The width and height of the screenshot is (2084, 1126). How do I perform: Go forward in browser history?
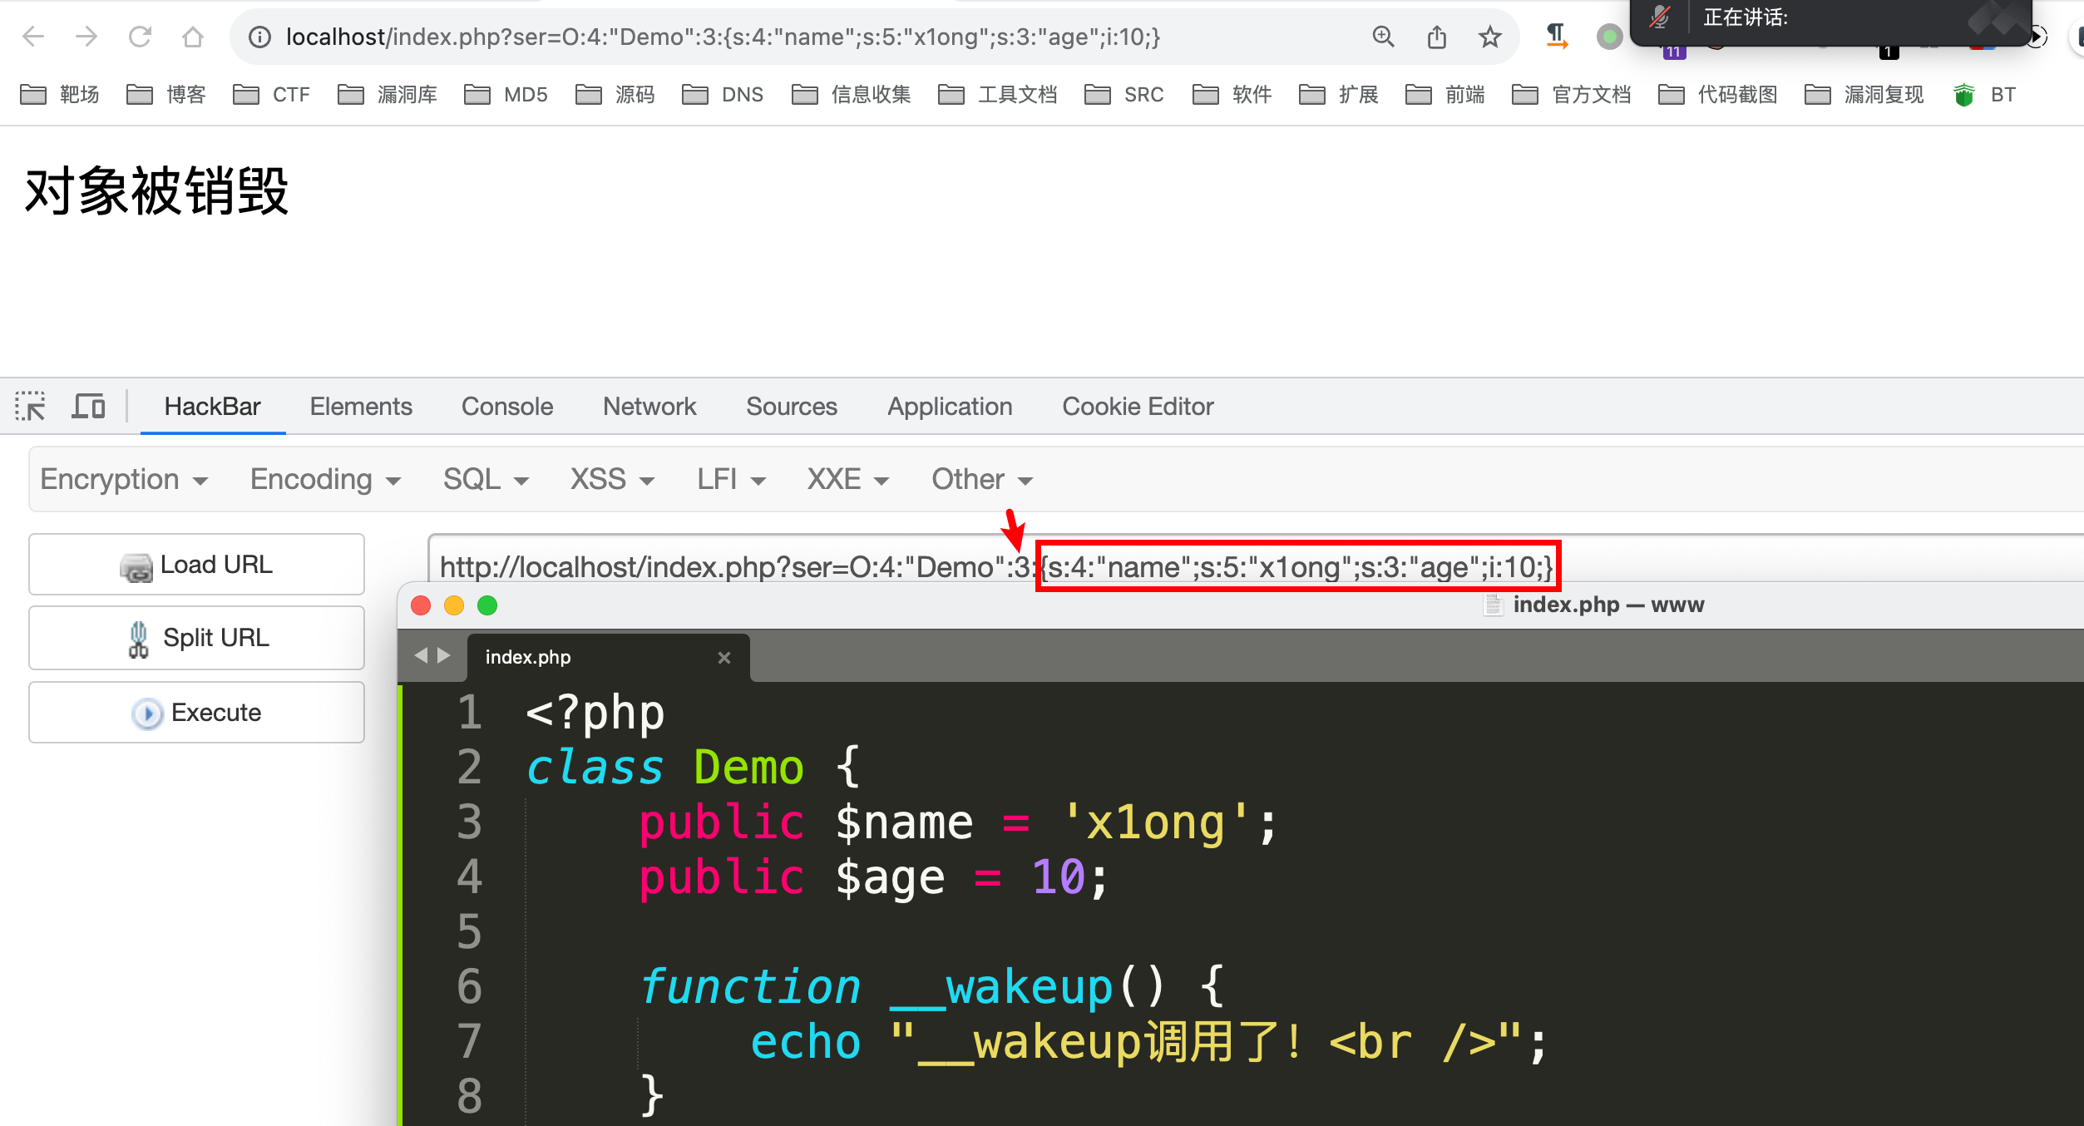pos(86,37)
